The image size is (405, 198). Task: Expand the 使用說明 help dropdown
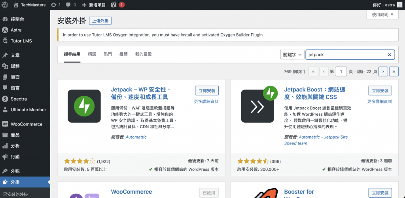[382, 15]
